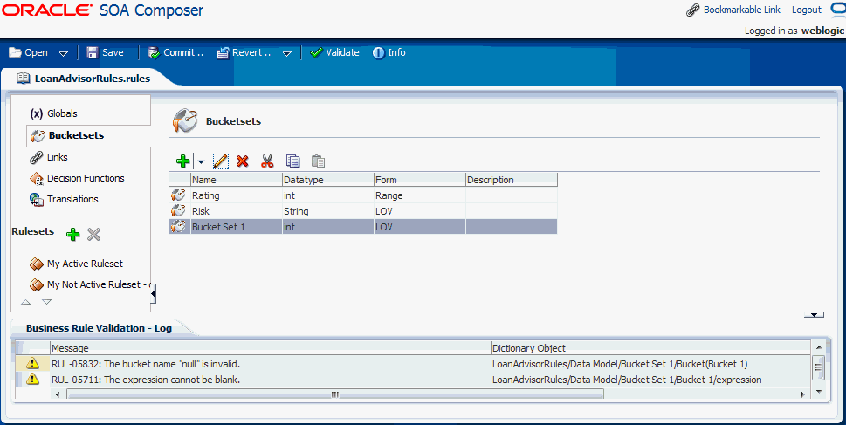
Task: Select the Risk bucketset row
Action: (x=363, y=211)
